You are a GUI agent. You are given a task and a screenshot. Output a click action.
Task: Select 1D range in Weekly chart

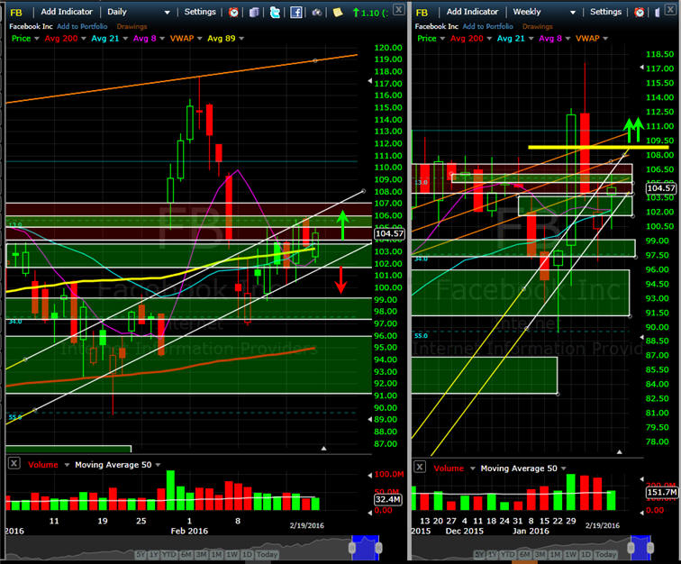click(x=586, y=554)
